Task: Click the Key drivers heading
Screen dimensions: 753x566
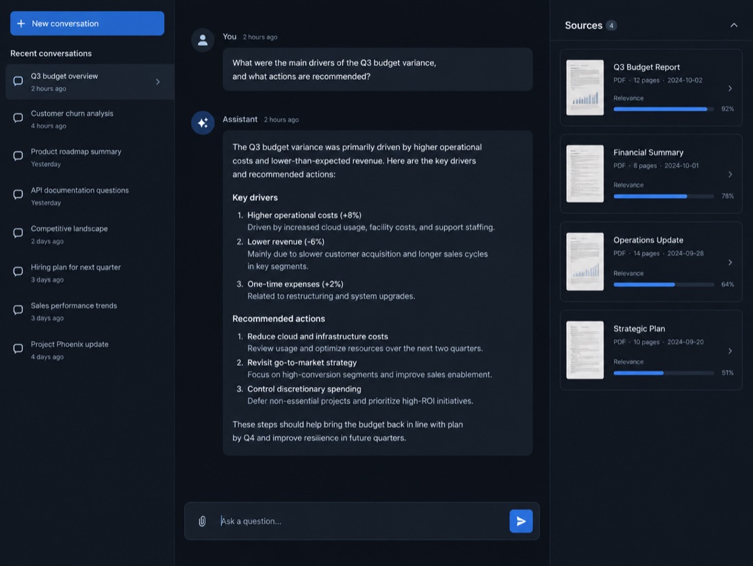Action: coord(255,198)
